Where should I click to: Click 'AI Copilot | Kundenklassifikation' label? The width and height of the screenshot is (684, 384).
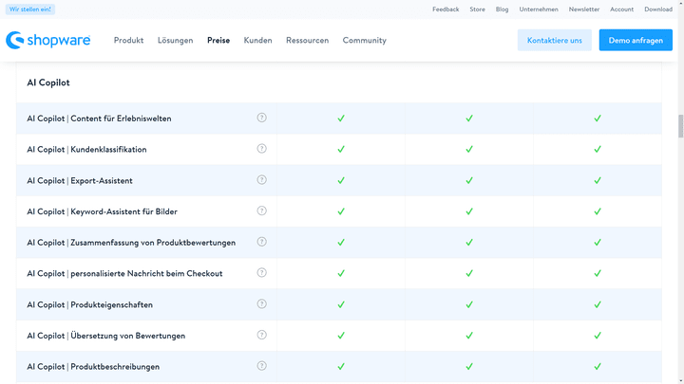pos(86,150)
